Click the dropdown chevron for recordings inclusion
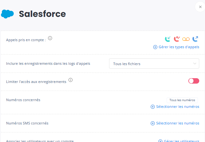 (195, 64)
